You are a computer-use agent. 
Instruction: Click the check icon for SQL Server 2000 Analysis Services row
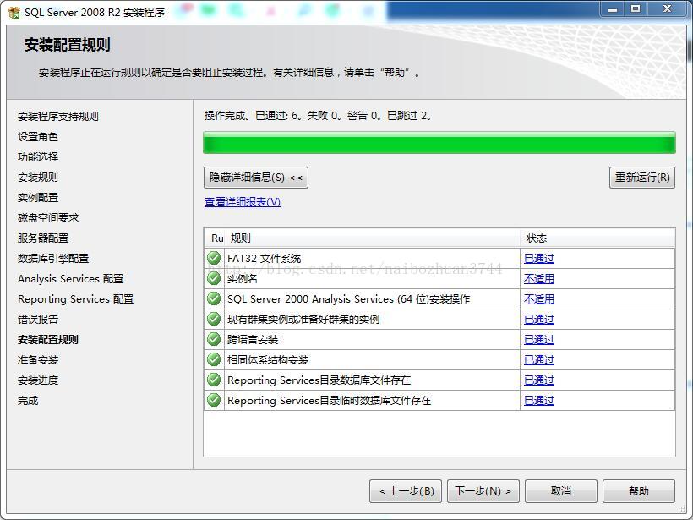[214, 298]
